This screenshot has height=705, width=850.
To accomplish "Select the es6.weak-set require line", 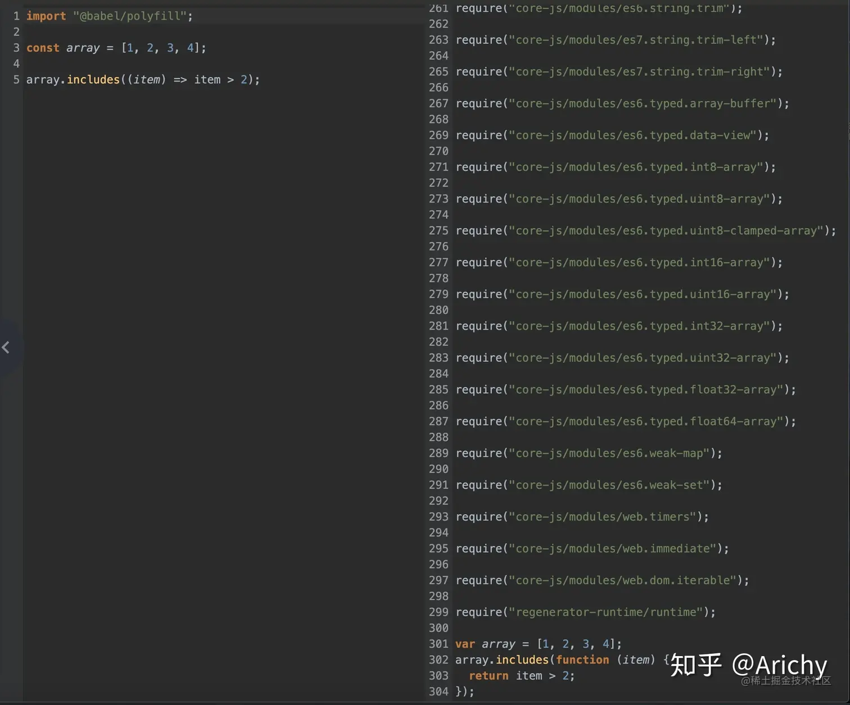I will pyautogui.click(x=589, y=485).
